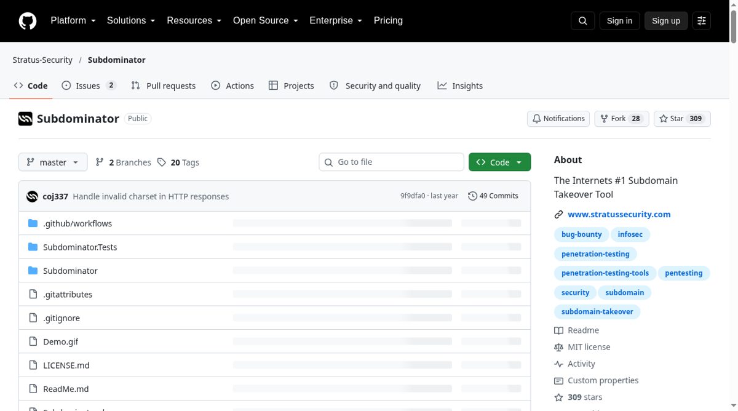The image size is (738, 411).
Task: Open www.stratussecurity.com website link
Action: click(x=619, y=215)
